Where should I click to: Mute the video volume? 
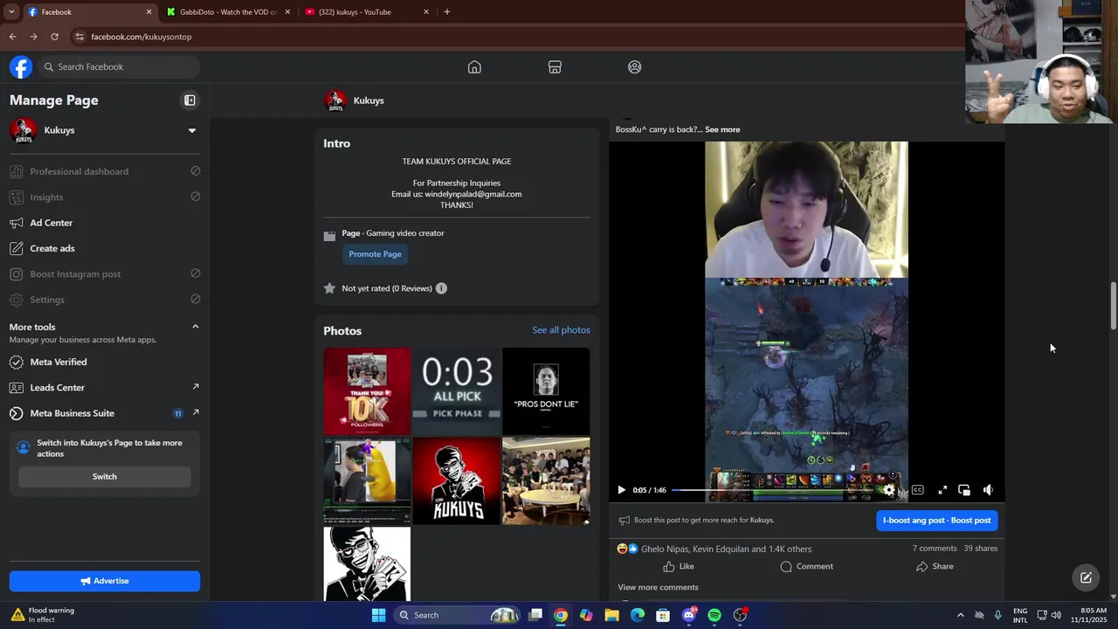pos(988,490)
